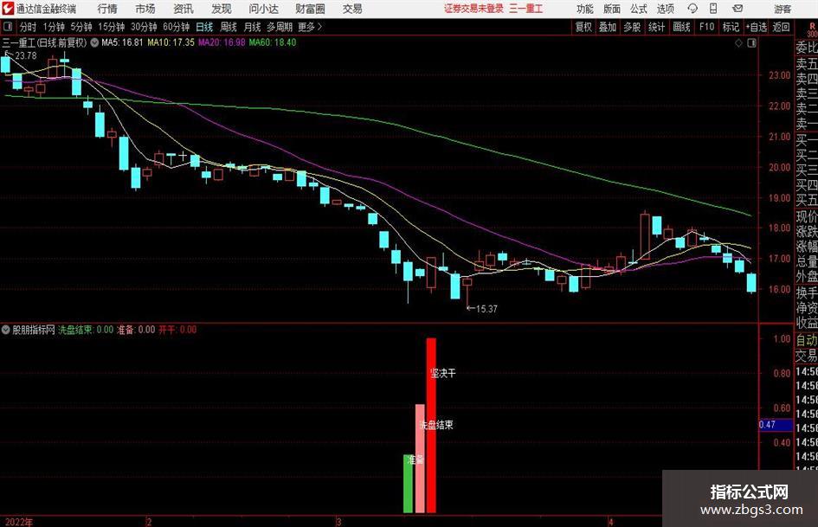Select the 周线 weekly tab

[x=229, y=27]
